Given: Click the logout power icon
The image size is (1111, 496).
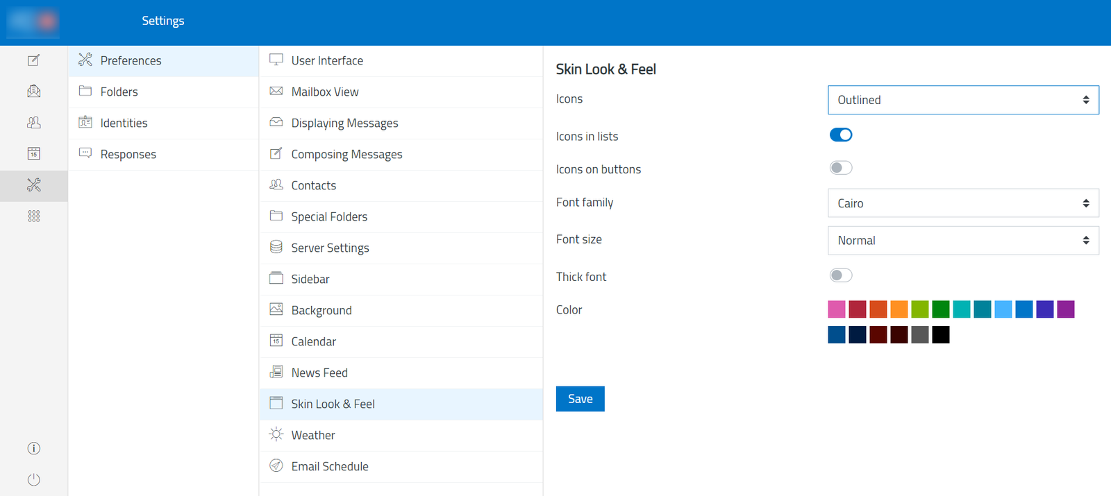Looking at the screenshot, I should [33, 479].
